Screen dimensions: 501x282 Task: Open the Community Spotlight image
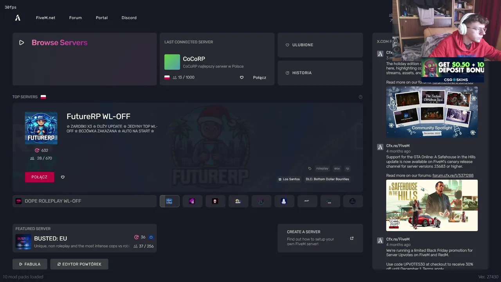432,112
